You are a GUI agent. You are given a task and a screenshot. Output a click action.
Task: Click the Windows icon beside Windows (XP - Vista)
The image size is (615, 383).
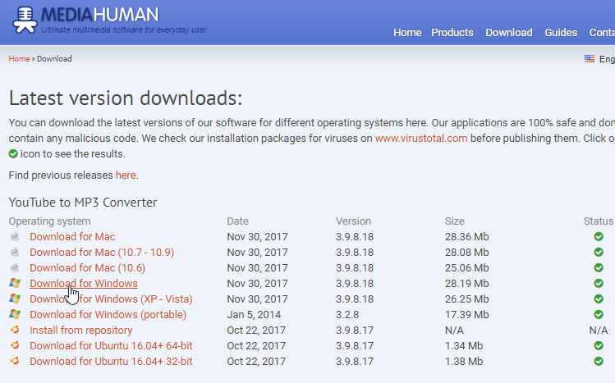point(15,299)
